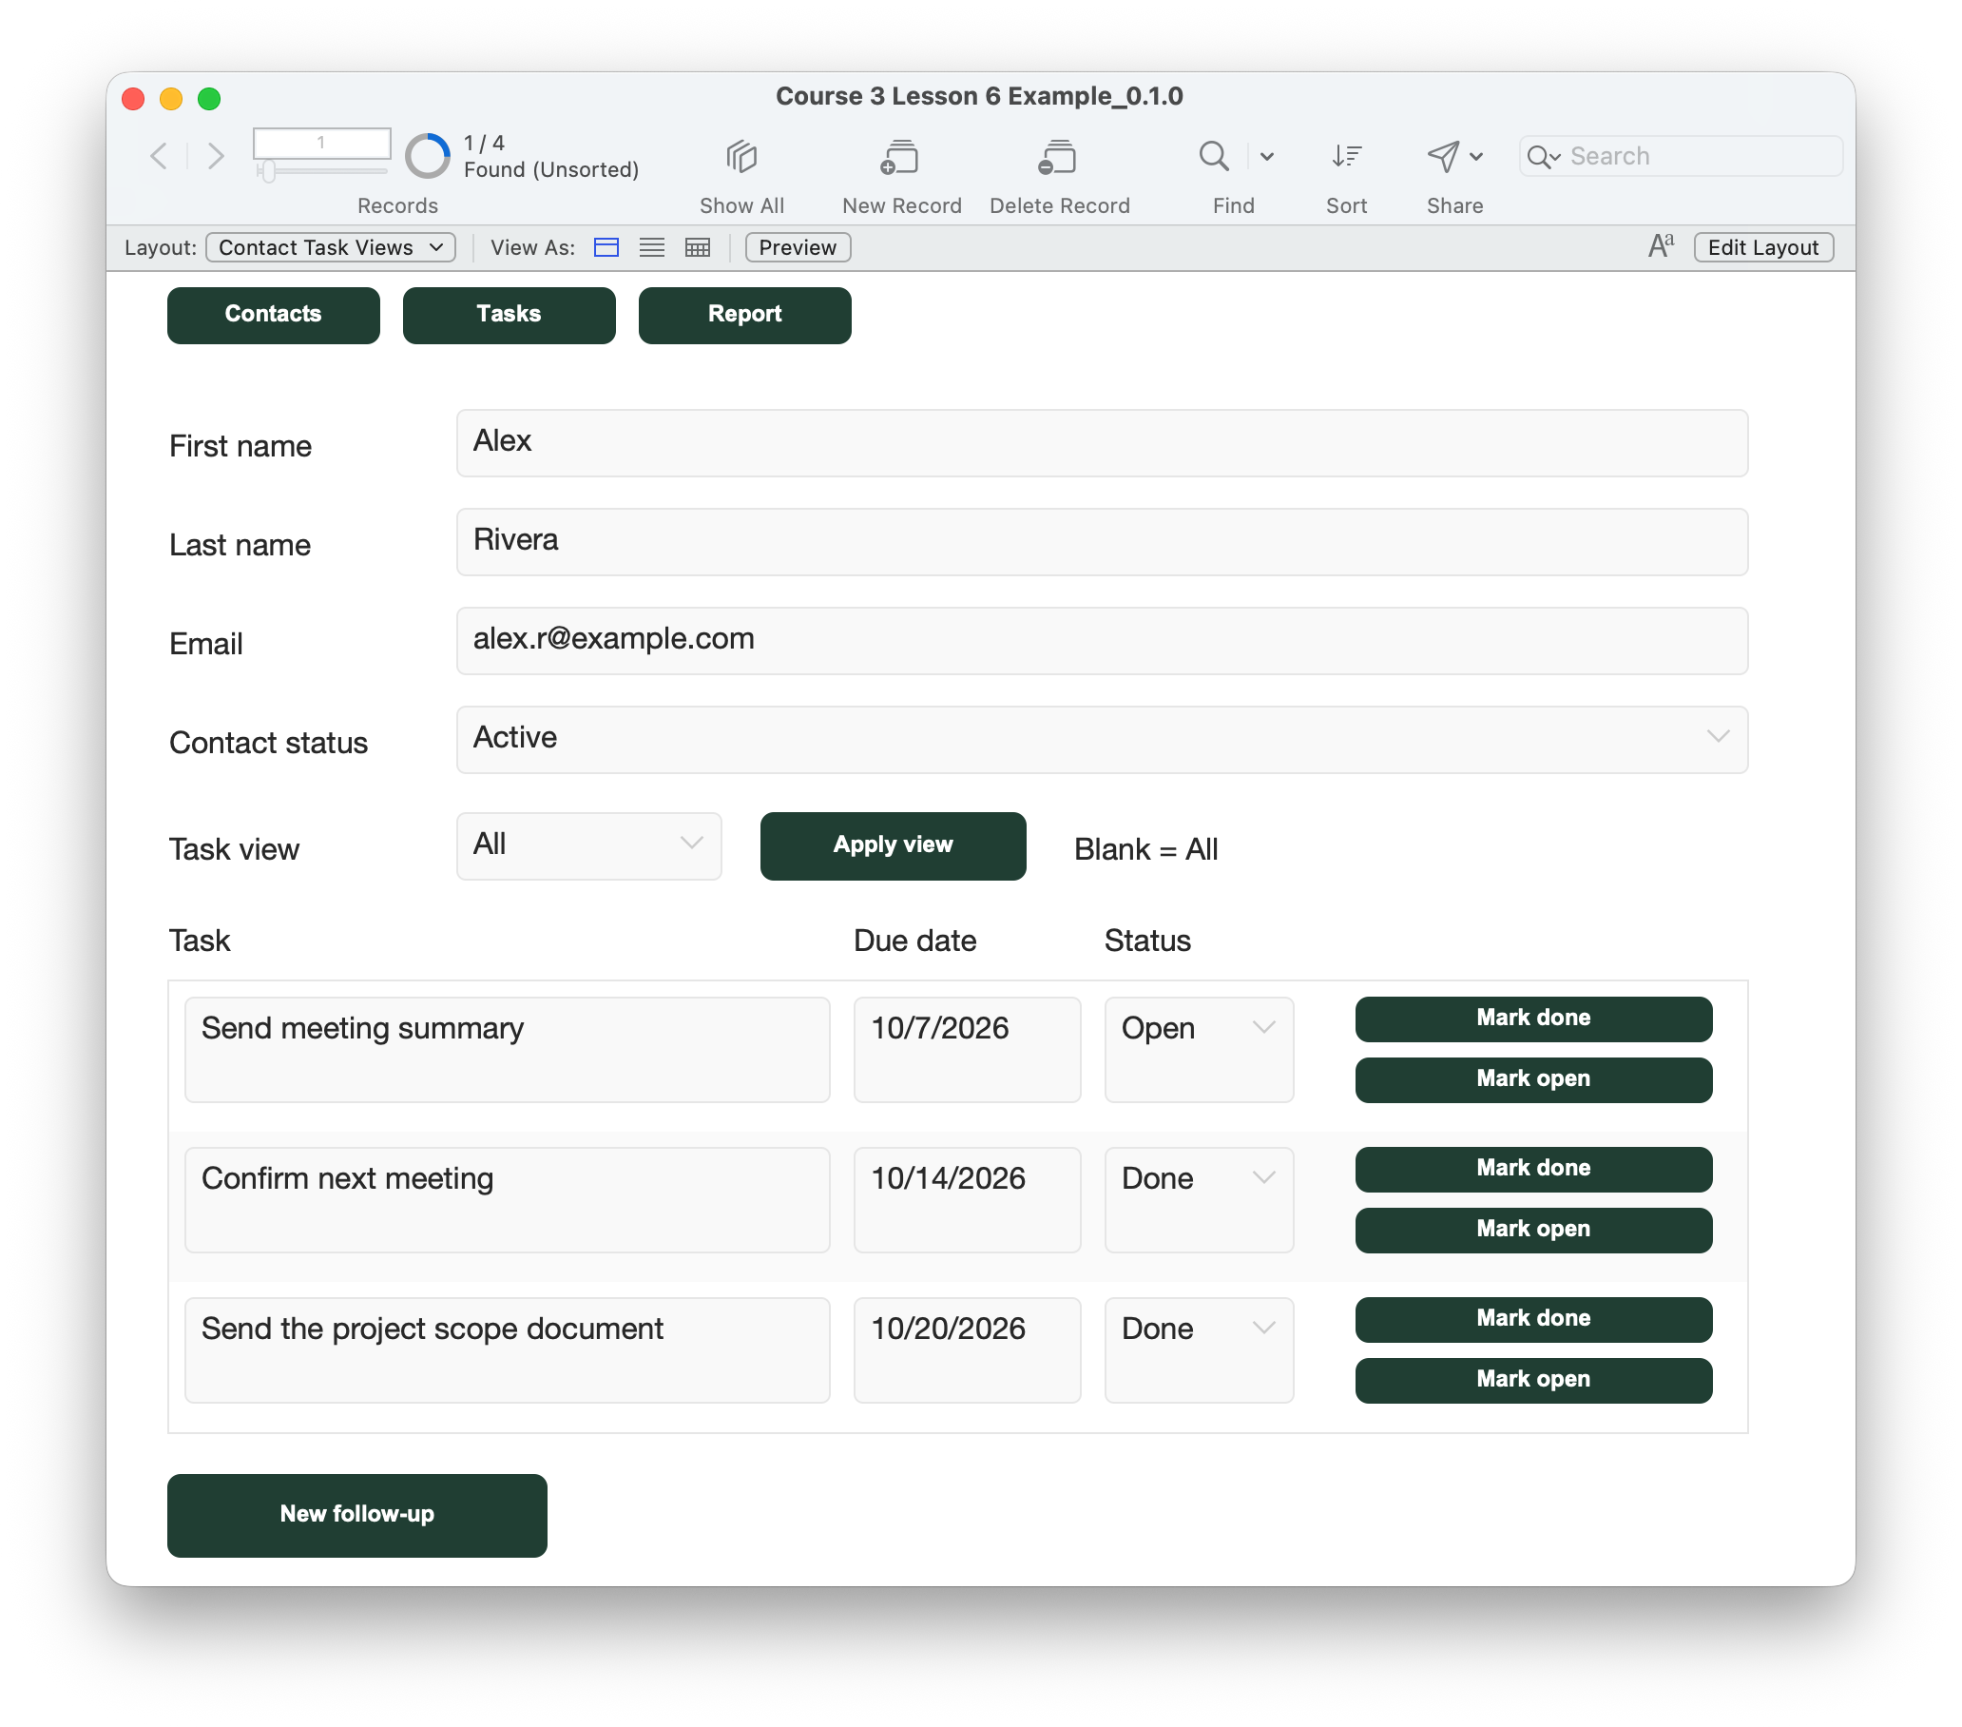1962x1727 pixels.
Task: Click the First name field with Alex
Action: coord(1102,443)
